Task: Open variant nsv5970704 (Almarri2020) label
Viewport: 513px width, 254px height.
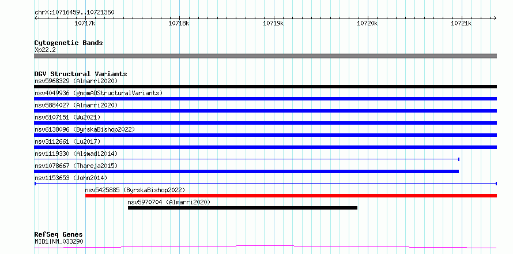Action: 169,202
